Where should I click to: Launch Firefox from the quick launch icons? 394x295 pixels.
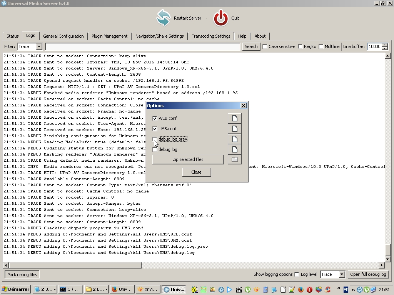[301, 290]
